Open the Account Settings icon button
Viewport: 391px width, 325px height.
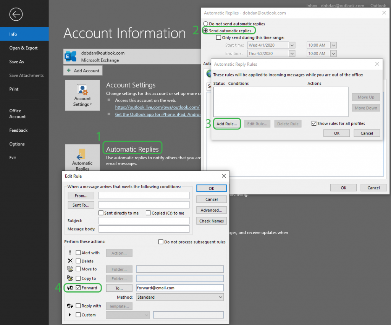[82, 95]
